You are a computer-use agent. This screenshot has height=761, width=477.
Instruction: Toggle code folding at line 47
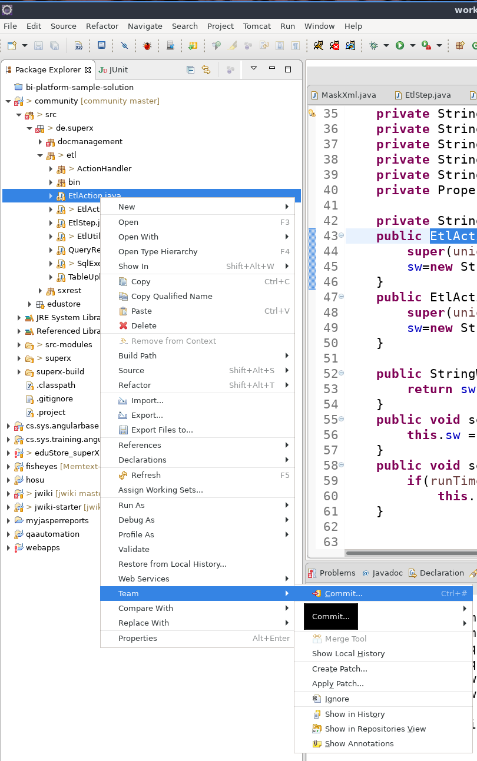(x=342, y=297)
